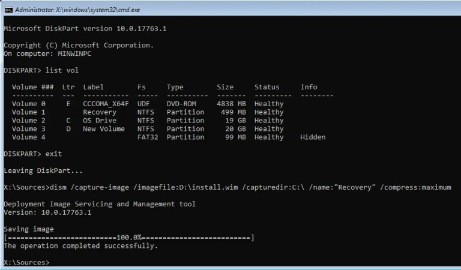This screenshot has width=461, height=270.
Task: Click the final 'X:\Sources>' prompt
Action: [26, 263]
